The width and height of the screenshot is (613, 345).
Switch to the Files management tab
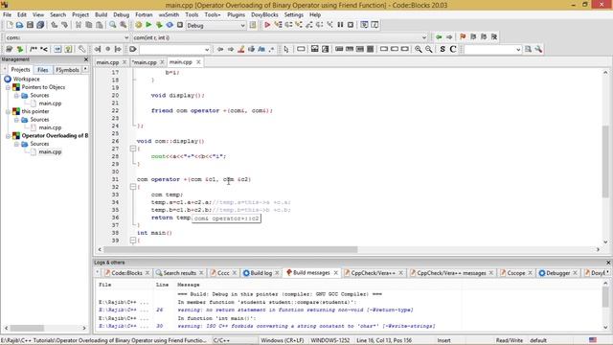[x=42, y=70]
